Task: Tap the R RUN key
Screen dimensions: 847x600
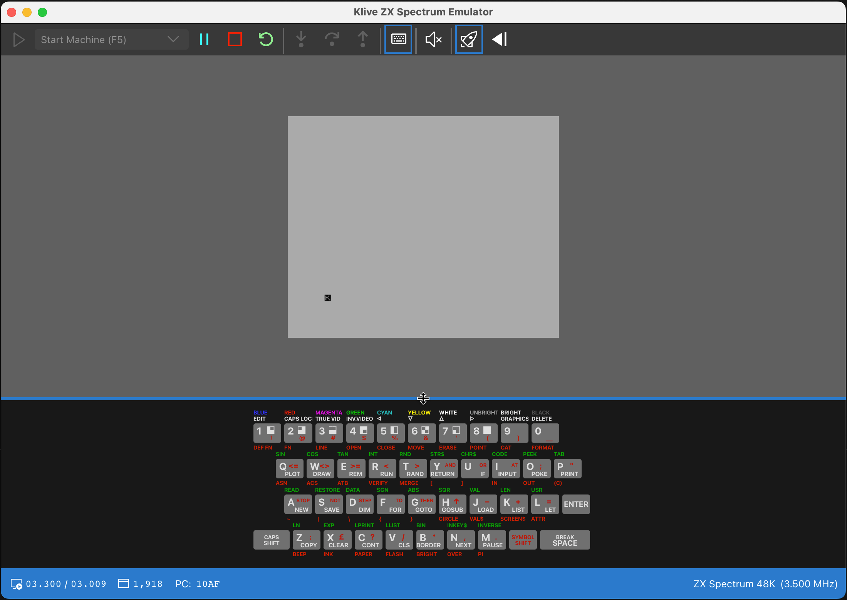Action: click(x=382, y=469)
